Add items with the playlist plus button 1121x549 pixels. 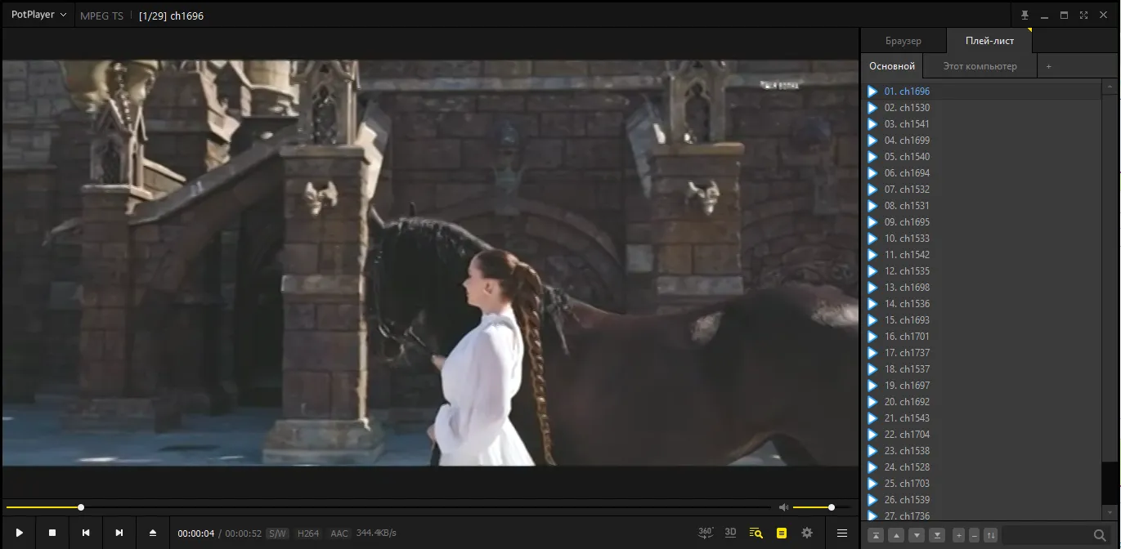click(x=959, y=535)
